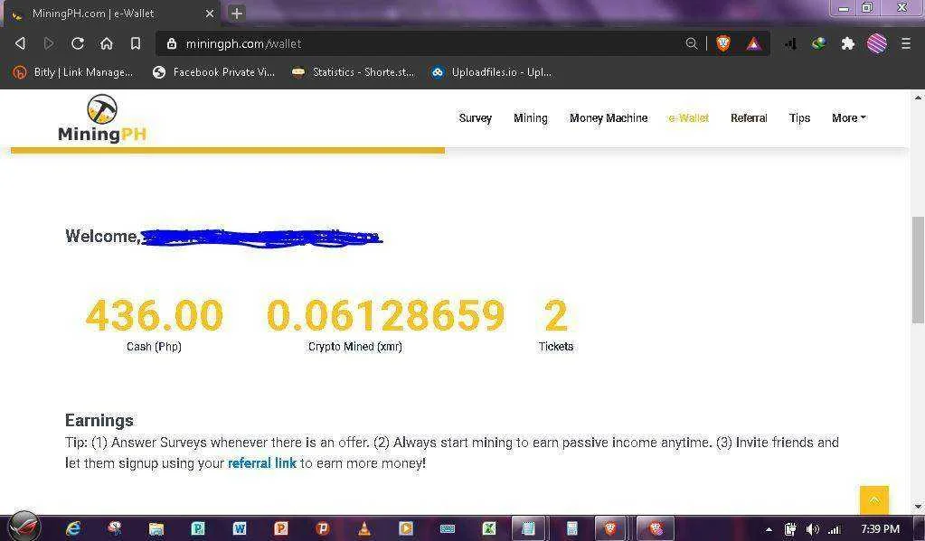
Task: Open a new browser tab
Action: click(x=237, y=13)
